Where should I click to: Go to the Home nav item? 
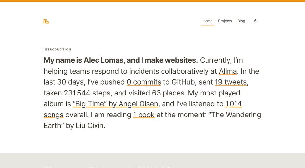click(207, 21)
